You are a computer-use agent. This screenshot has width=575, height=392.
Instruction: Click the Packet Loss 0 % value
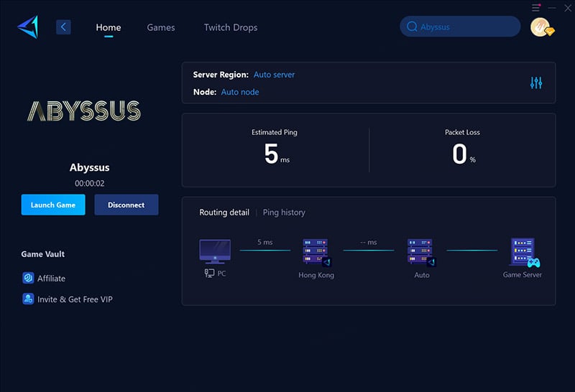464,154
